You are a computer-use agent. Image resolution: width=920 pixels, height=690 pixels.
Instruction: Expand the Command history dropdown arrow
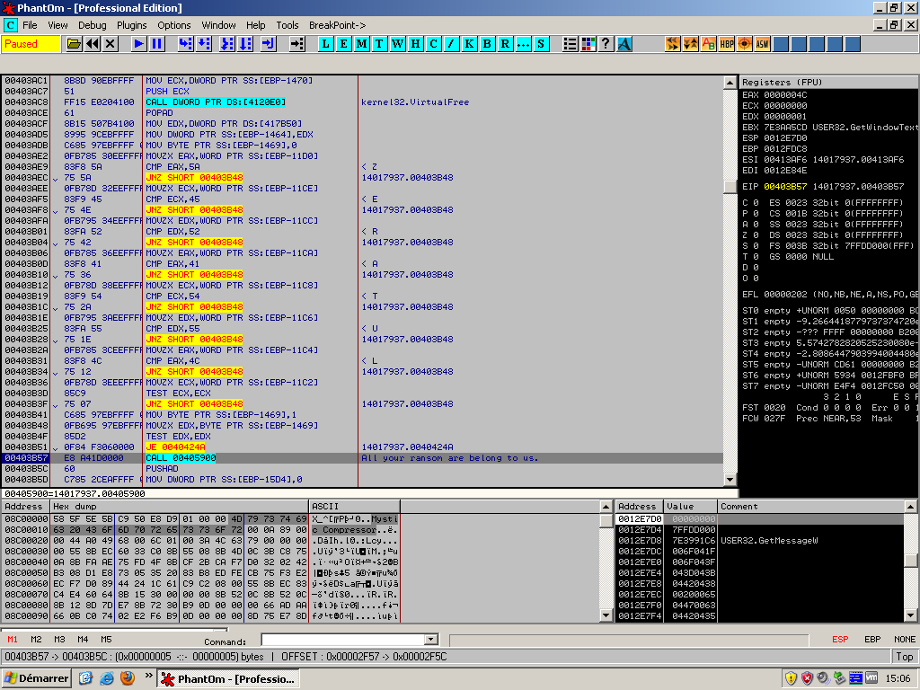click(431, 640)
